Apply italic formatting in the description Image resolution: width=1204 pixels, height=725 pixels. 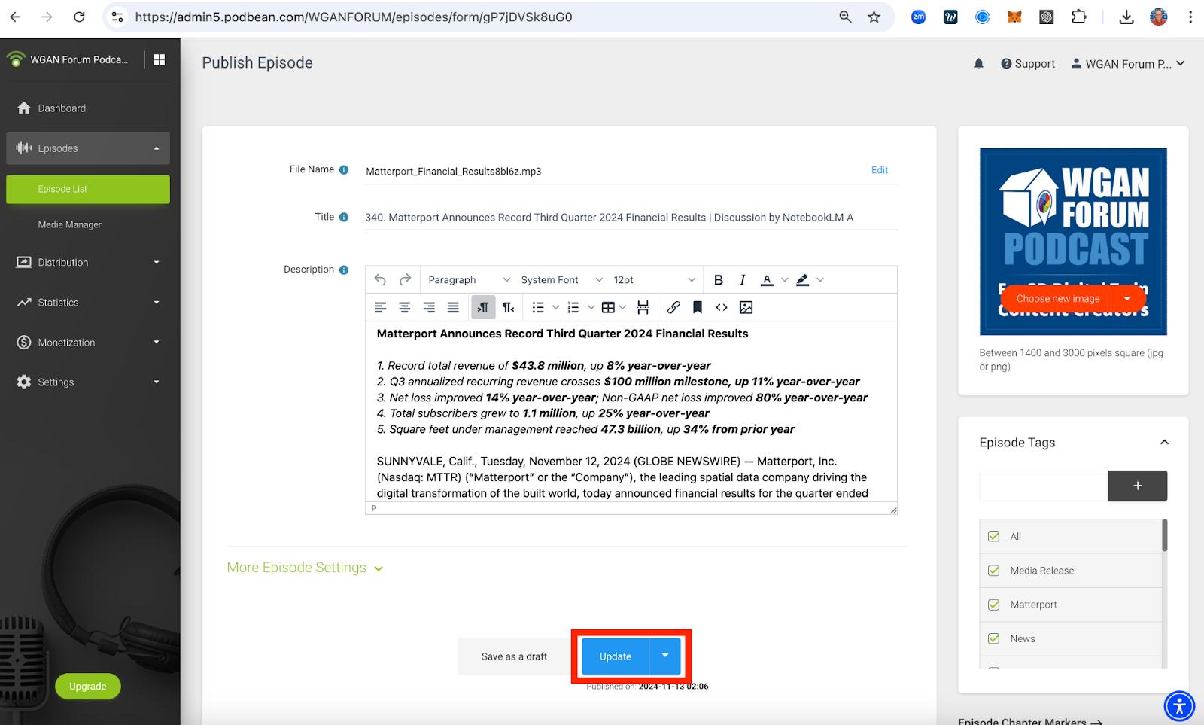(x=743, y=280)
